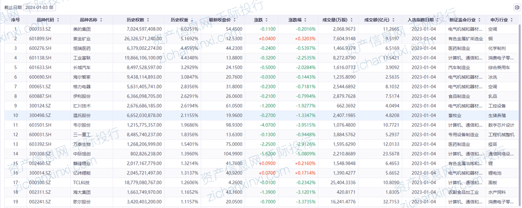Image resolution: width=522 pixels, height=208 pixels.
Task: Click stock name 中际旭创
Action: 82,154
